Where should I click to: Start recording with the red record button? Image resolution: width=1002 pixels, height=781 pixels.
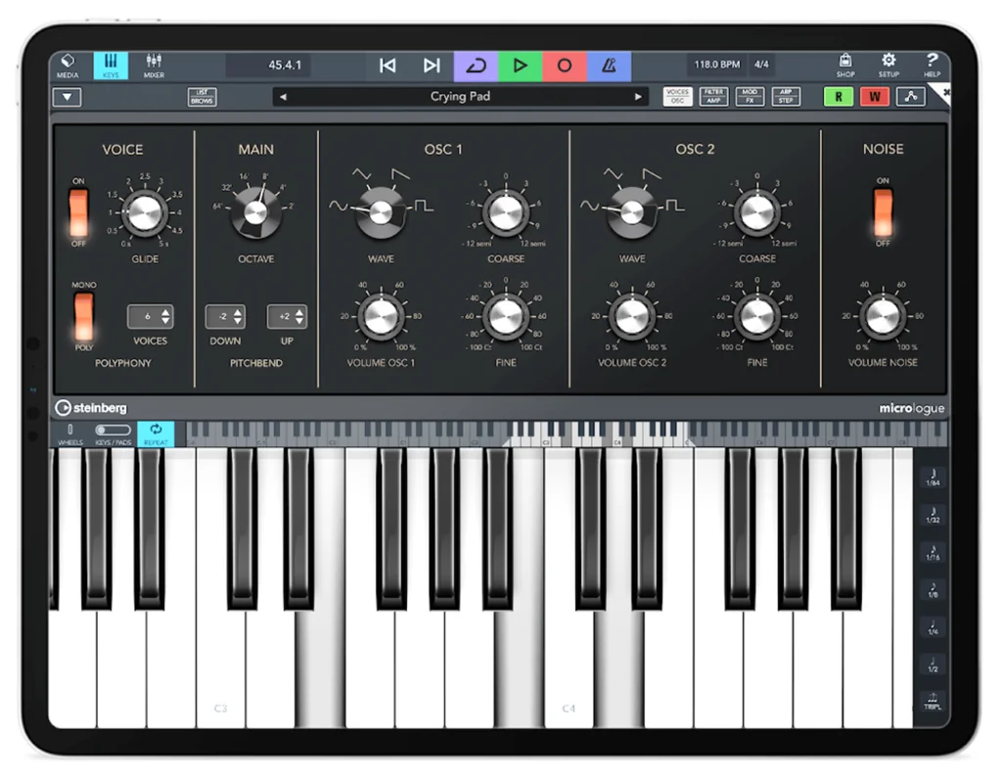[565, 66]
